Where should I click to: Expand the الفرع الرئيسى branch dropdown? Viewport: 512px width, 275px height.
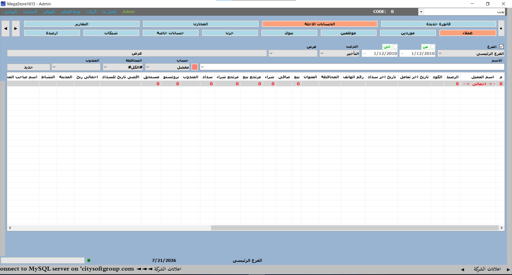point(440,54)
